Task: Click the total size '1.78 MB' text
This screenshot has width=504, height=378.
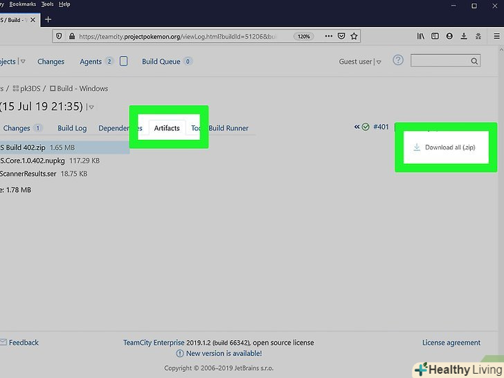Action: [19, 190]
